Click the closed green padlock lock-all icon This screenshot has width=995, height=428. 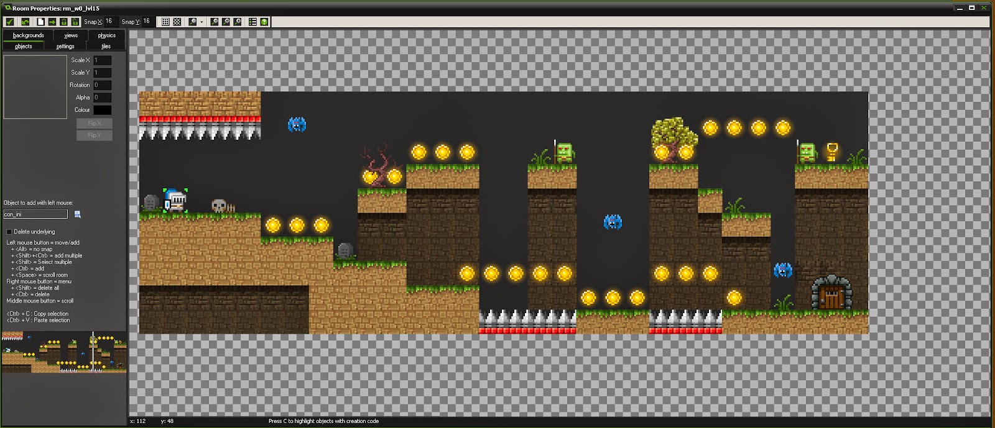63,22
